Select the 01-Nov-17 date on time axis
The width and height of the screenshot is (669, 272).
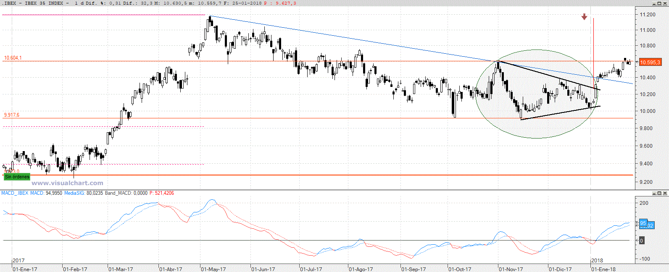click(x=511, y=269)
